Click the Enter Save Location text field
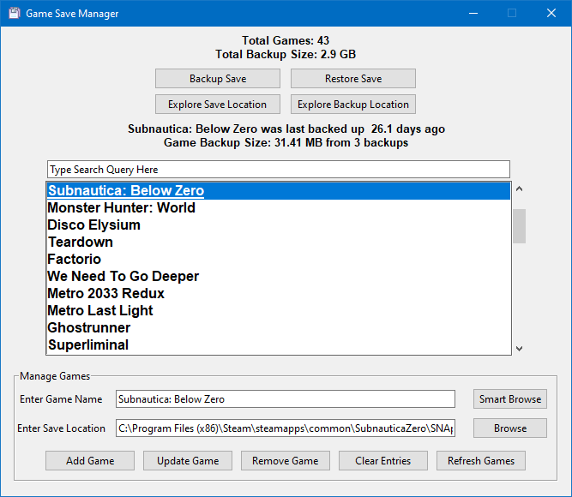The image size is (572, 497). click(x=286, y=428)
